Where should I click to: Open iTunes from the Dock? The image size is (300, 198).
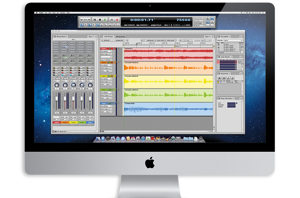coord(143,139)
